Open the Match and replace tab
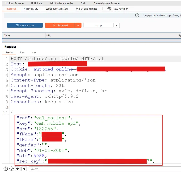Screen dimensions: 188x172 tap(86, 9)
